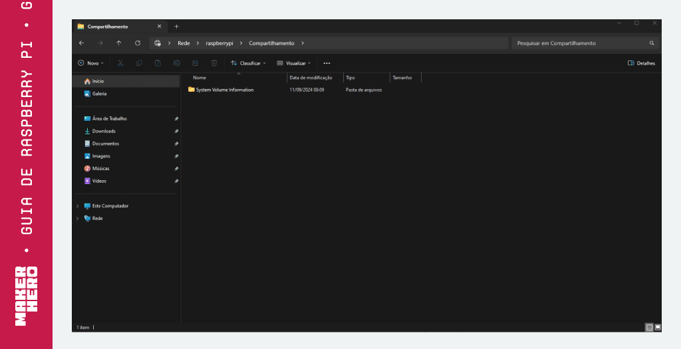The image size is (681, 349).
Task: Open chevron between Rede and raspberrypi
Action: click(198, 43)
